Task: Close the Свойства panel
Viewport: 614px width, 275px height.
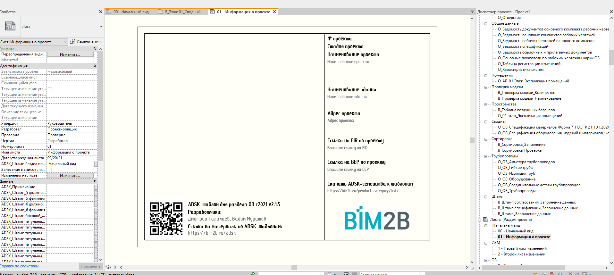Action: coord(100,12)
